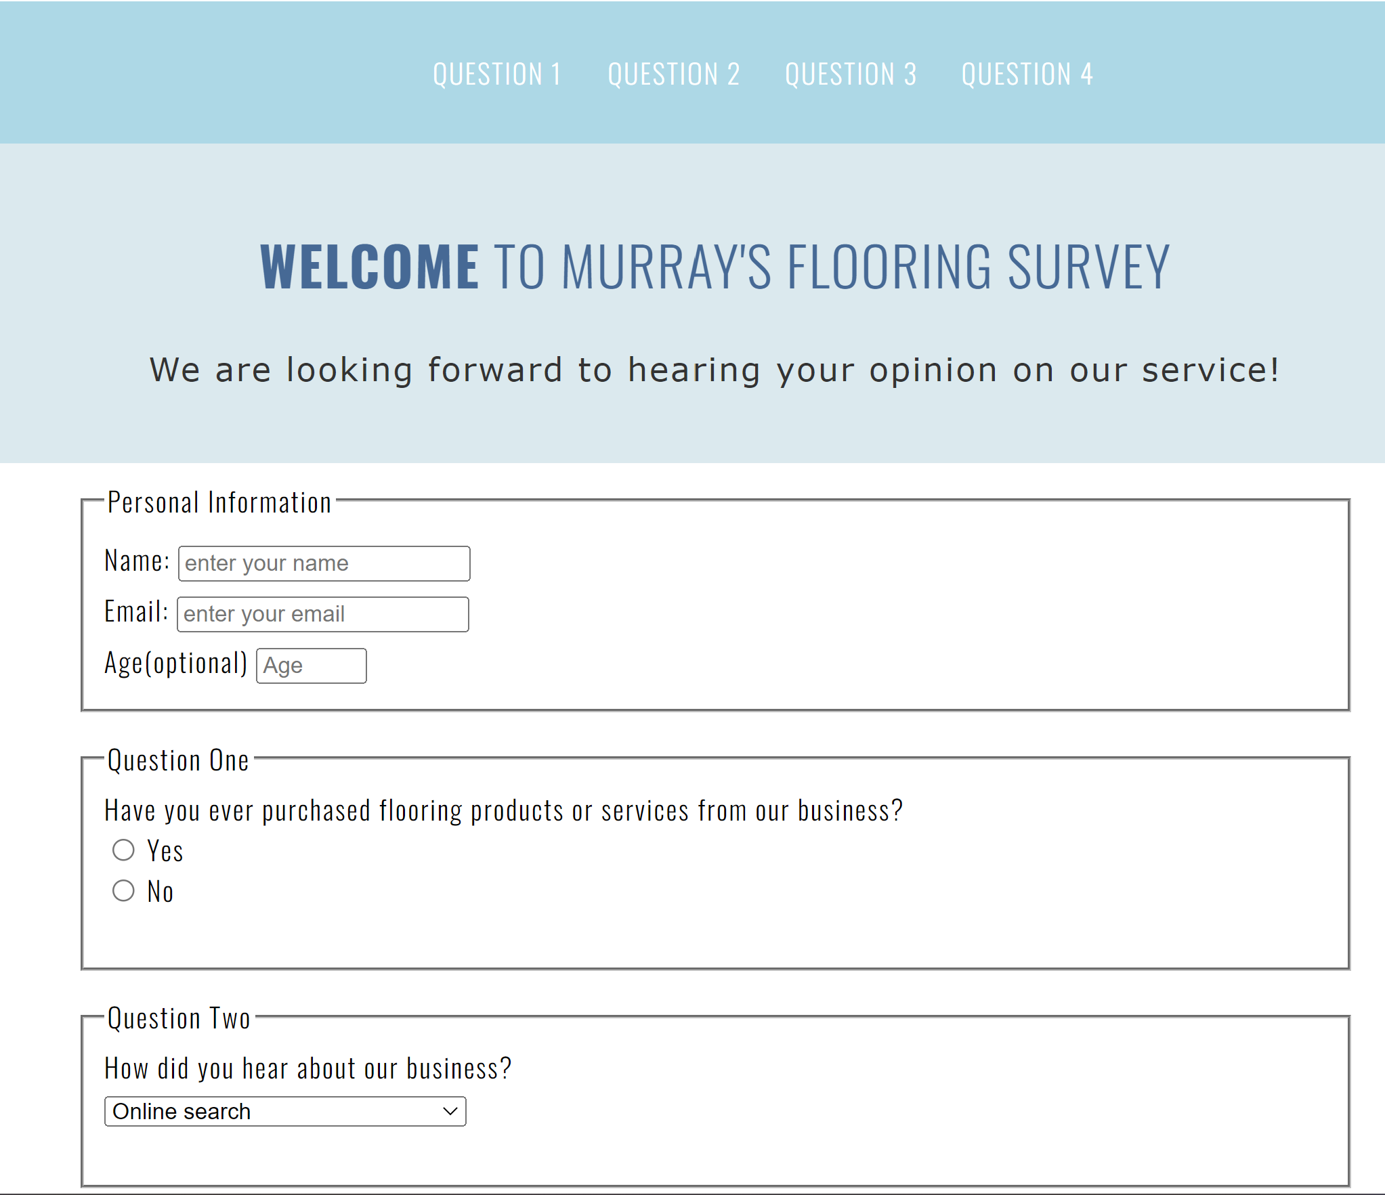Image resolution: width=1385 pixels, height=1195 pixels.
Task: Navigate to Question 4 link
Action: (x=1027, y=74)
